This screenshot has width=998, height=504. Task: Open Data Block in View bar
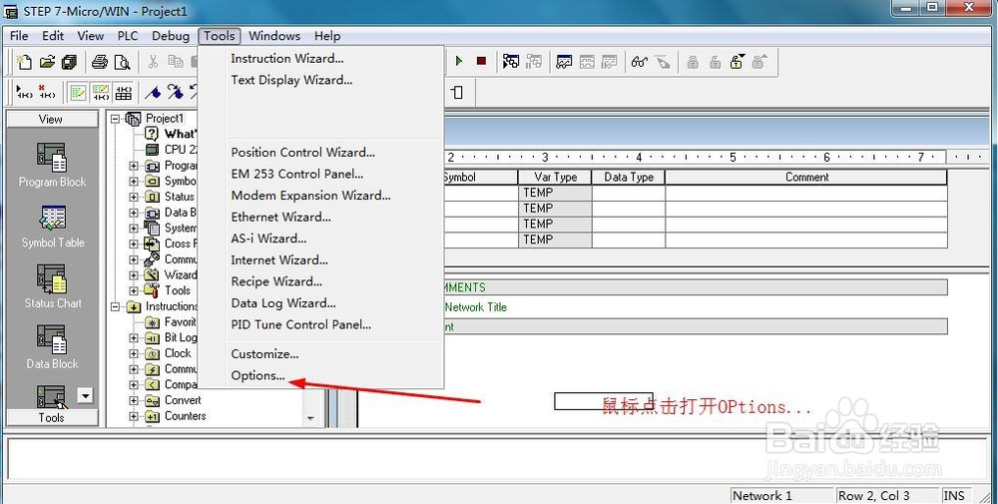click(52, 347)
